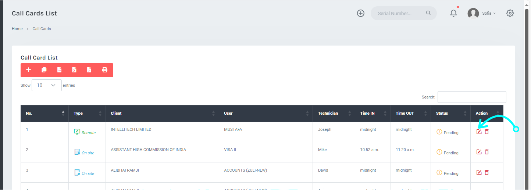Screen dimensions: 531x190
Task: Focus the Serial Number search field
Action: point(400,13)
